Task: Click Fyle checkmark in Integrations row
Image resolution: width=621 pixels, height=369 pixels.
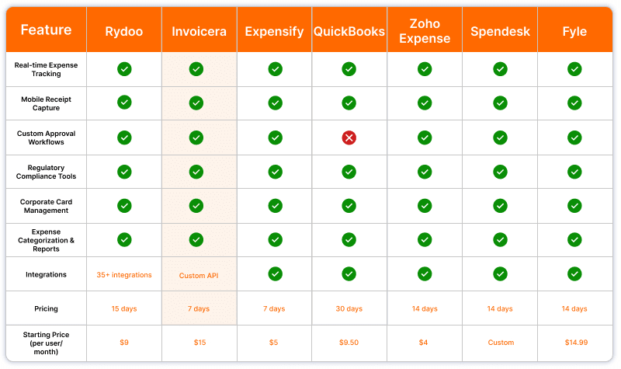Action: (574, 274)
